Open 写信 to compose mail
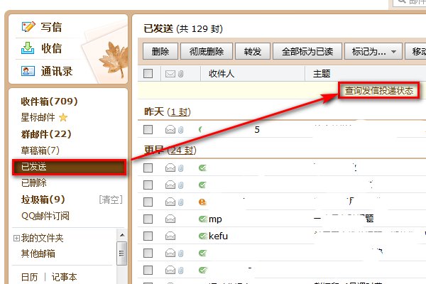 [51, 27]
